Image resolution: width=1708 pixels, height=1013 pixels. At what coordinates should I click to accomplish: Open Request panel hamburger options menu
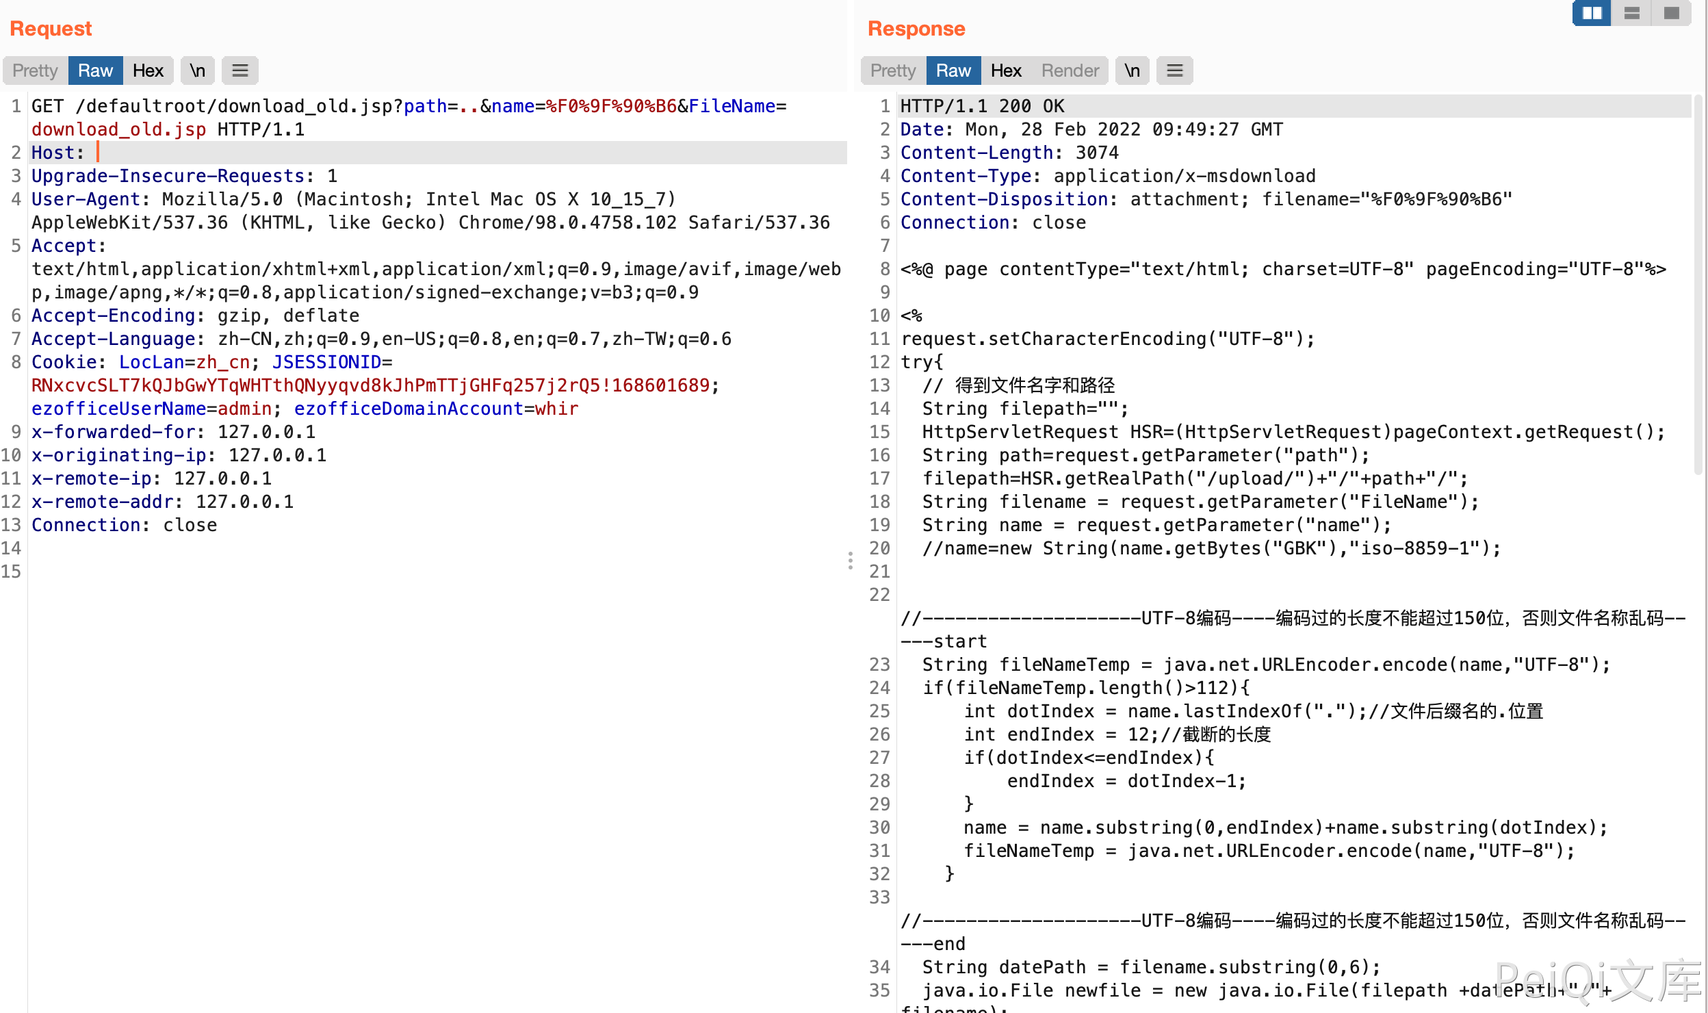(x=240, y=70)
